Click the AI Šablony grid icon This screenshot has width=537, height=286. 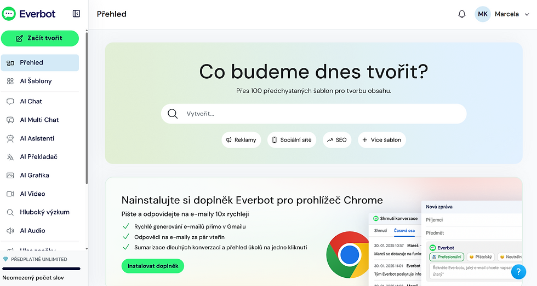tap(10, 81)
